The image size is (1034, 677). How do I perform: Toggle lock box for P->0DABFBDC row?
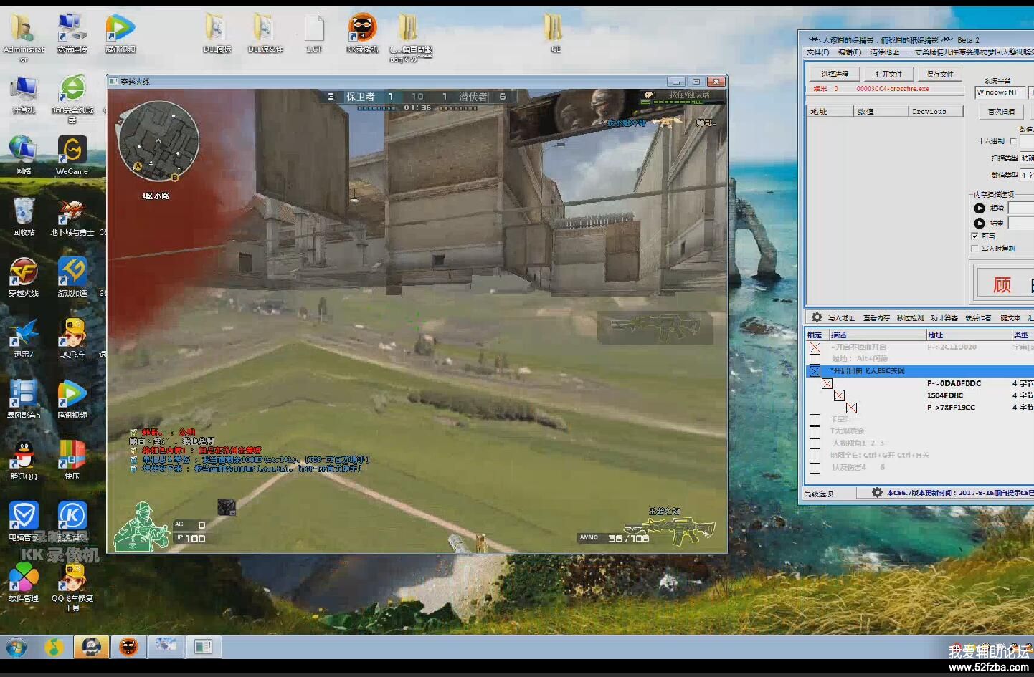point(827,383)
